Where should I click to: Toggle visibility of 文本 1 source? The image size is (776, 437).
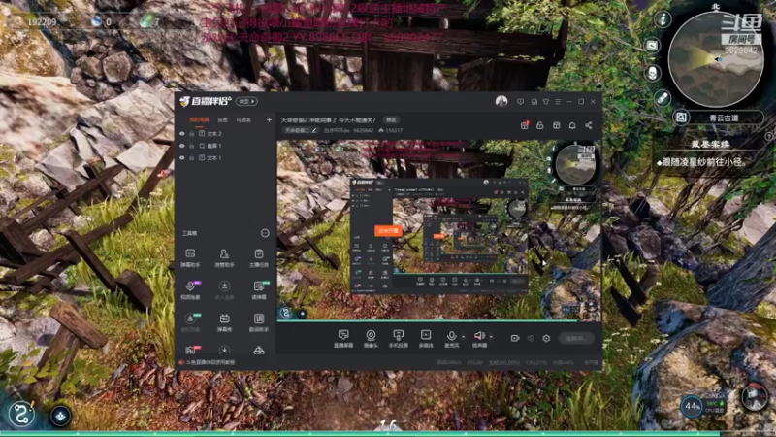tap(182, 157)
